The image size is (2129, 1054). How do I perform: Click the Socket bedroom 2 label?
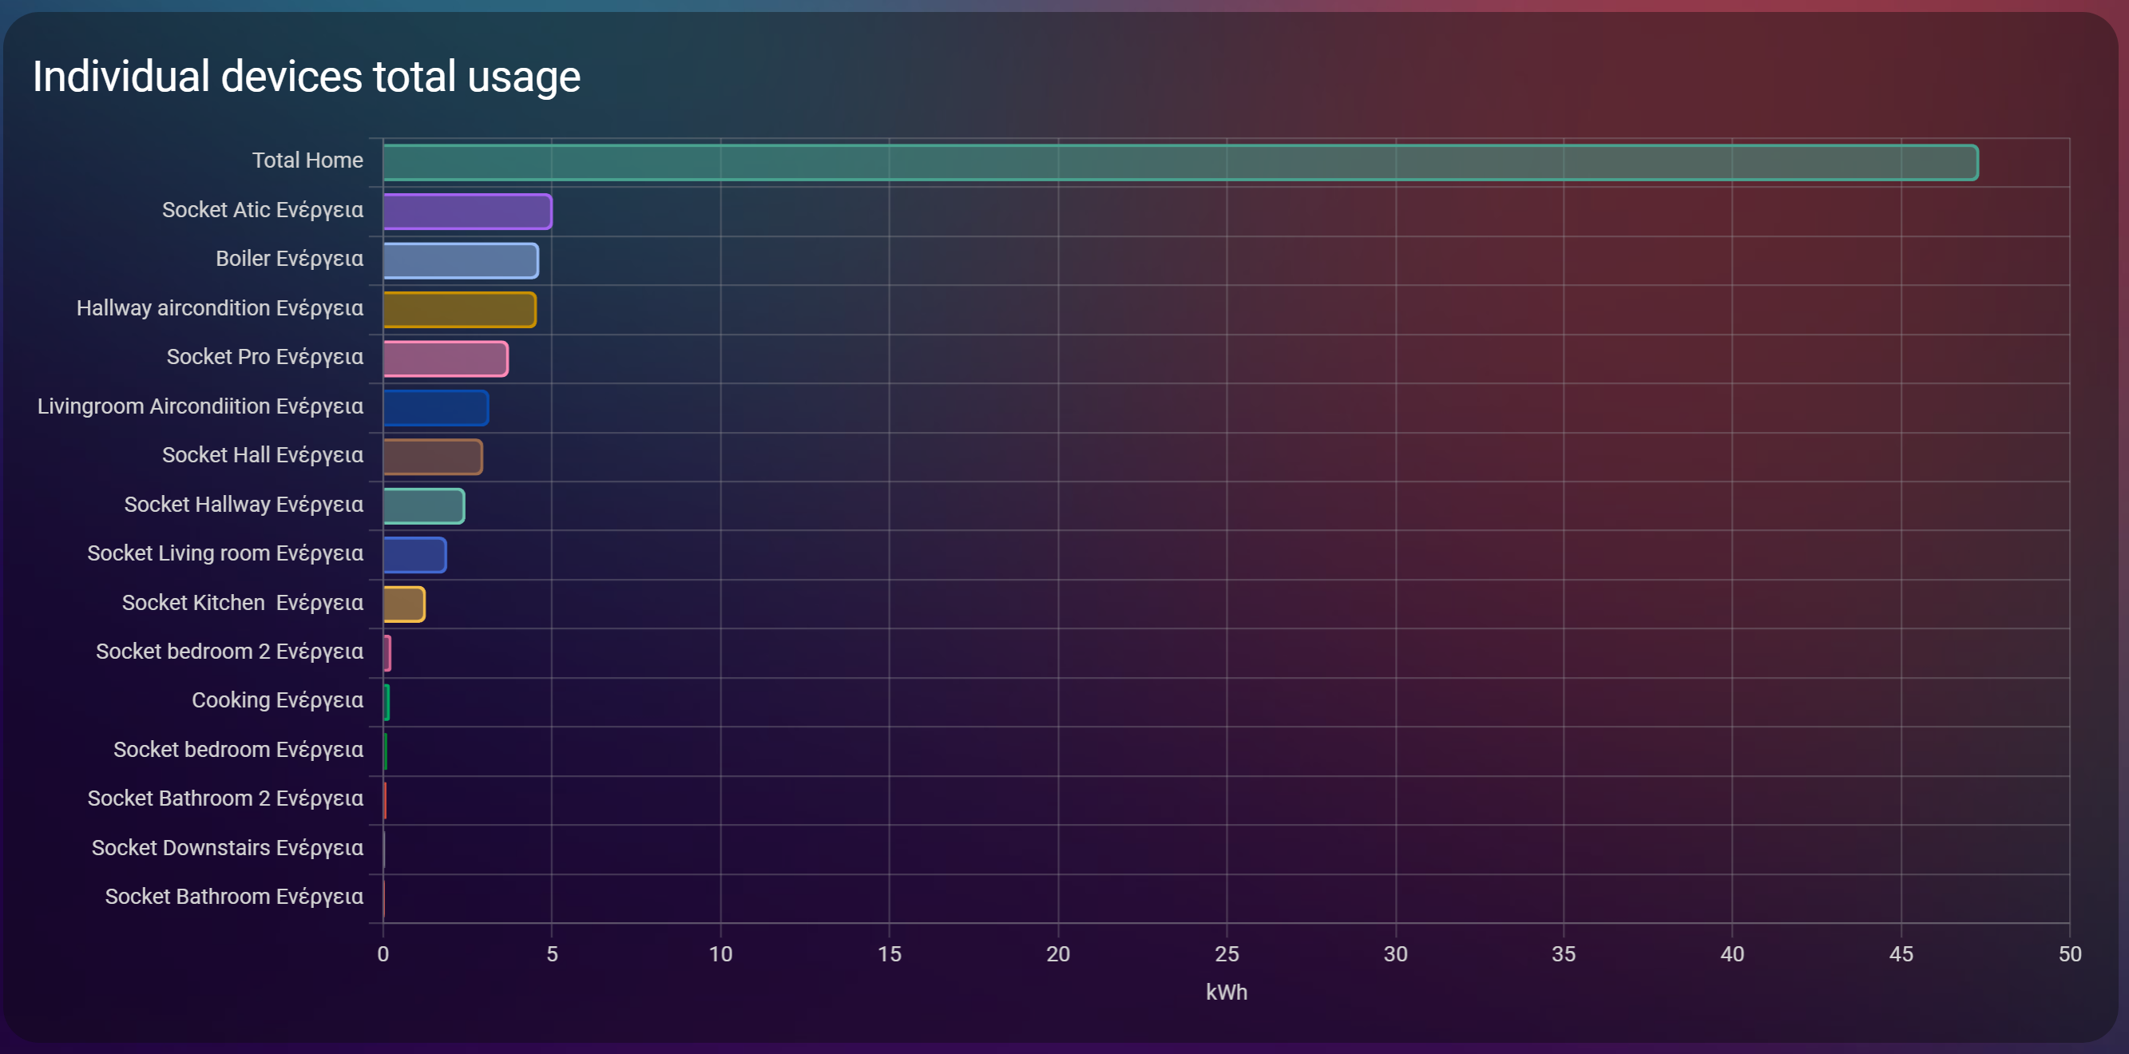[229, 652]
